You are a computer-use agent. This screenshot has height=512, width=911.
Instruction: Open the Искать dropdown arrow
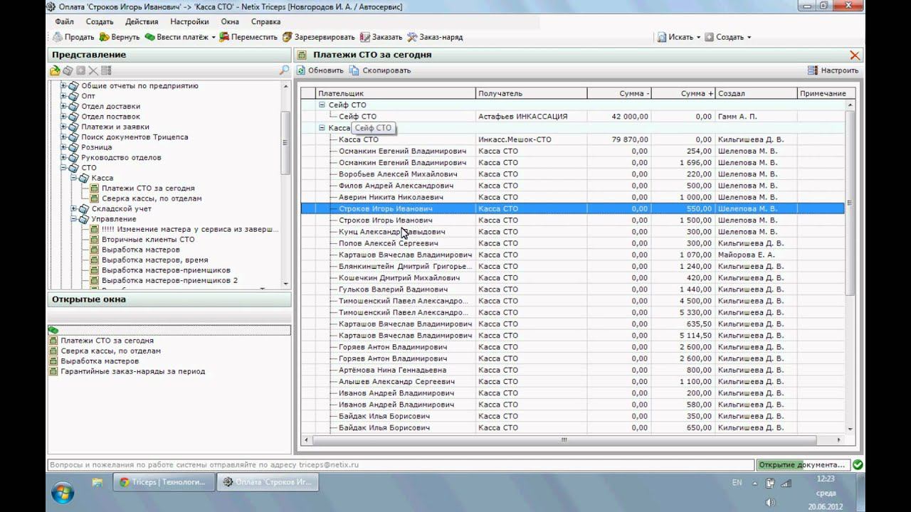coord(698,38)
